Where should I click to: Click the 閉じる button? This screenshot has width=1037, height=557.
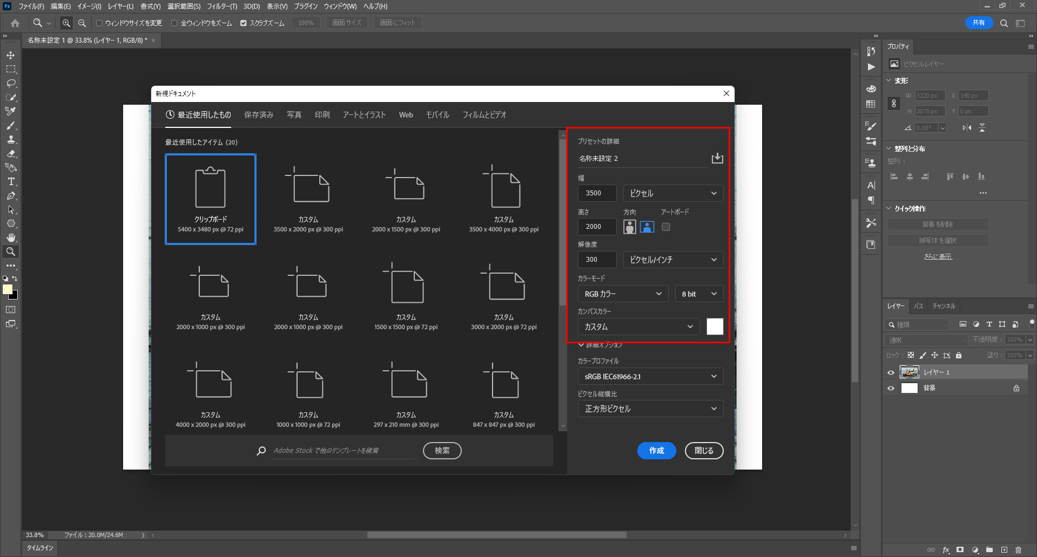pyautogui.click(x=704, y=451)
